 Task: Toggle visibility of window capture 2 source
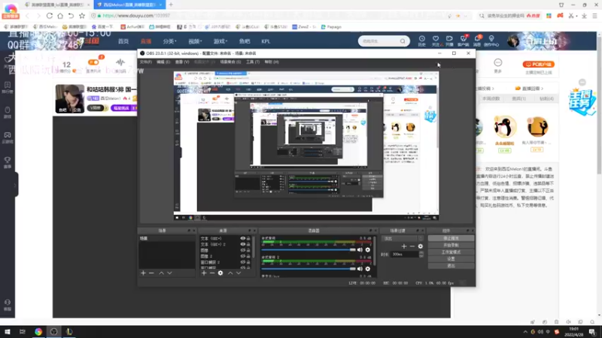[242, 262]
